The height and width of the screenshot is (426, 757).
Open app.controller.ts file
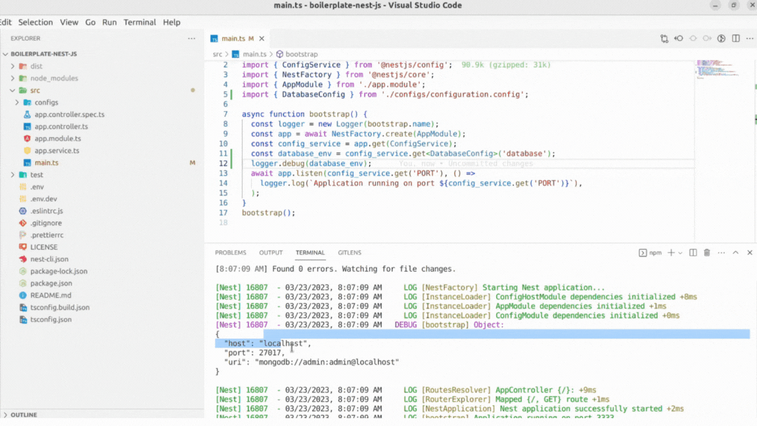point(61,126)
